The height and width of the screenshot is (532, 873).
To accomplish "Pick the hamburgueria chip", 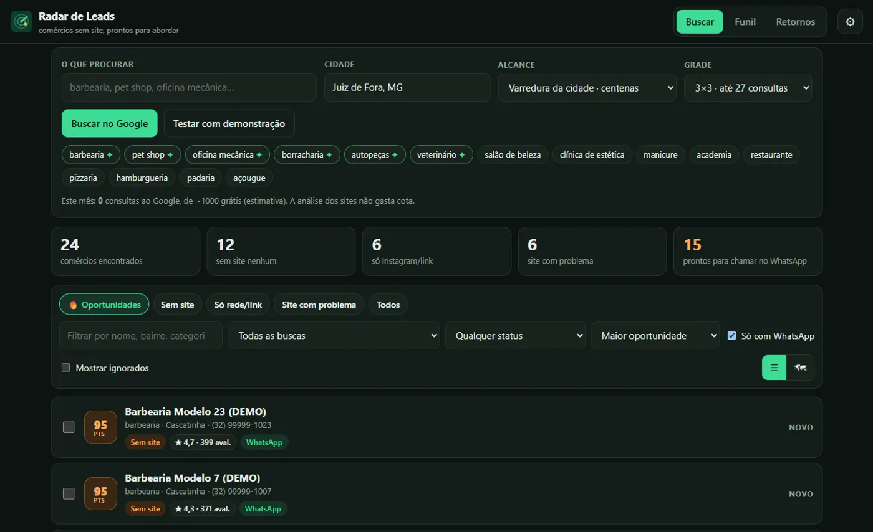I will 142,178.
